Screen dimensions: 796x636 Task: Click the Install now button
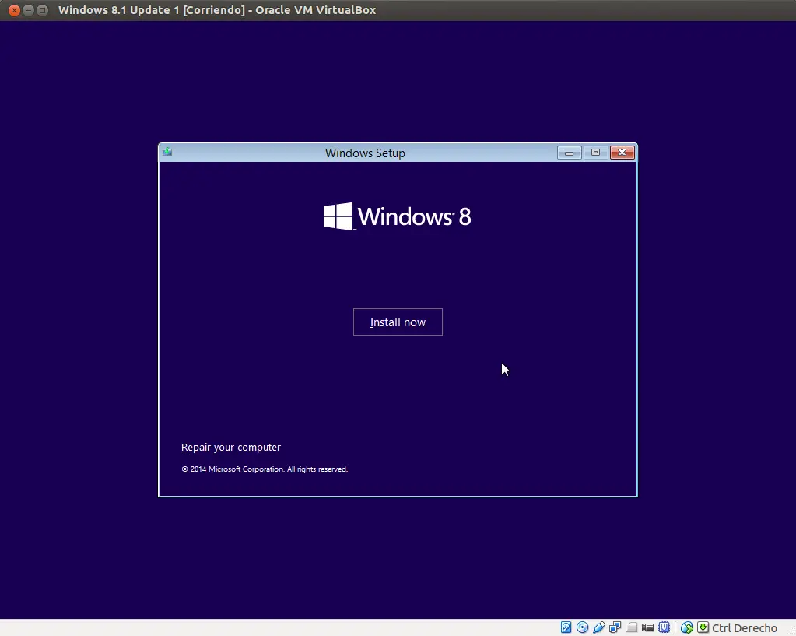398,322
